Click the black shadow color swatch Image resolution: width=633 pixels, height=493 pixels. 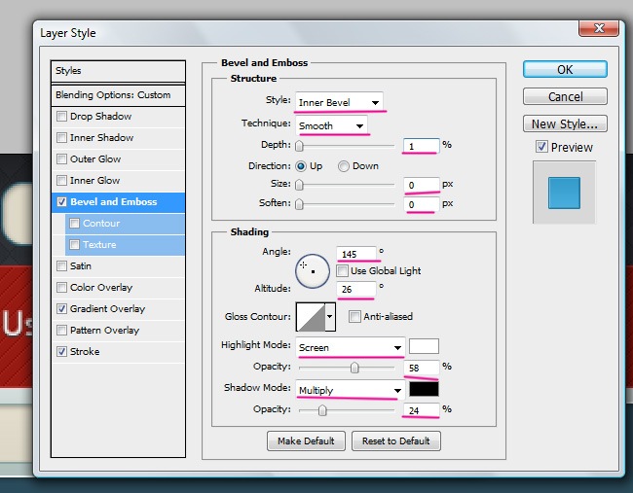[424, 389]
